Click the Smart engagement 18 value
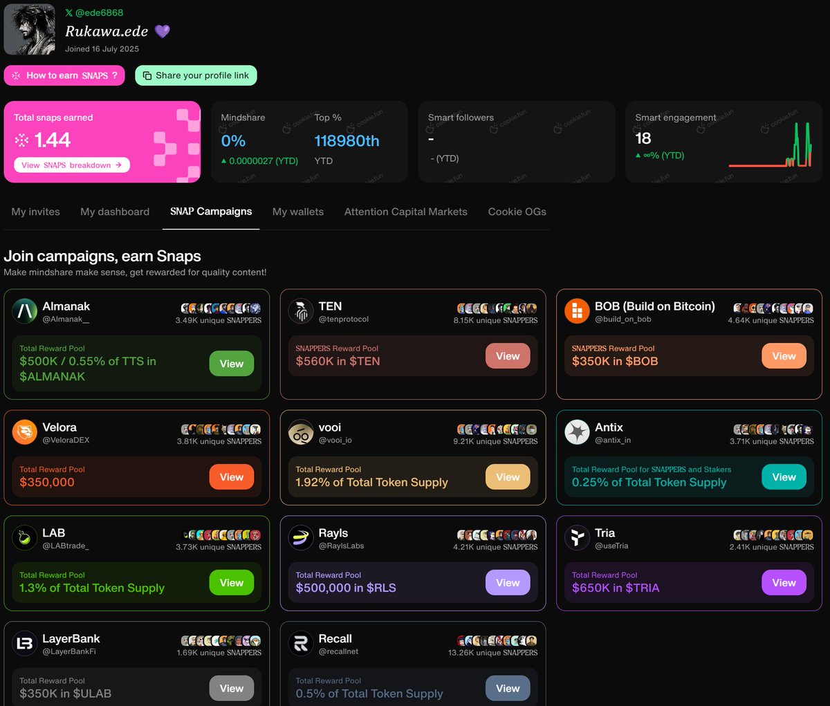The height and width of the screenshot is (706, 830). tap(643, 138)
